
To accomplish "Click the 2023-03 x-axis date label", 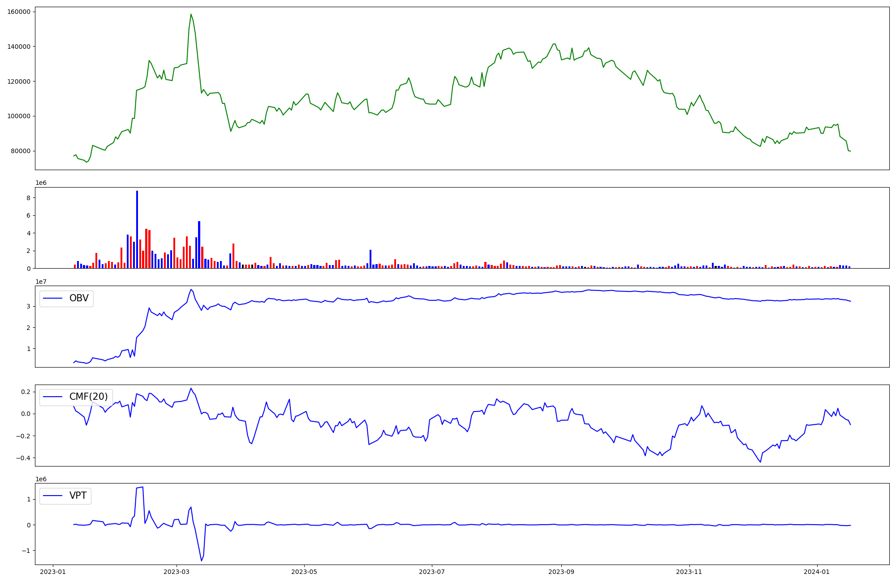I will [177, 572].
